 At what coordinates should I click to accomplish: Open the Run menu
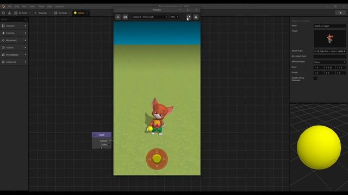(24, 6)
